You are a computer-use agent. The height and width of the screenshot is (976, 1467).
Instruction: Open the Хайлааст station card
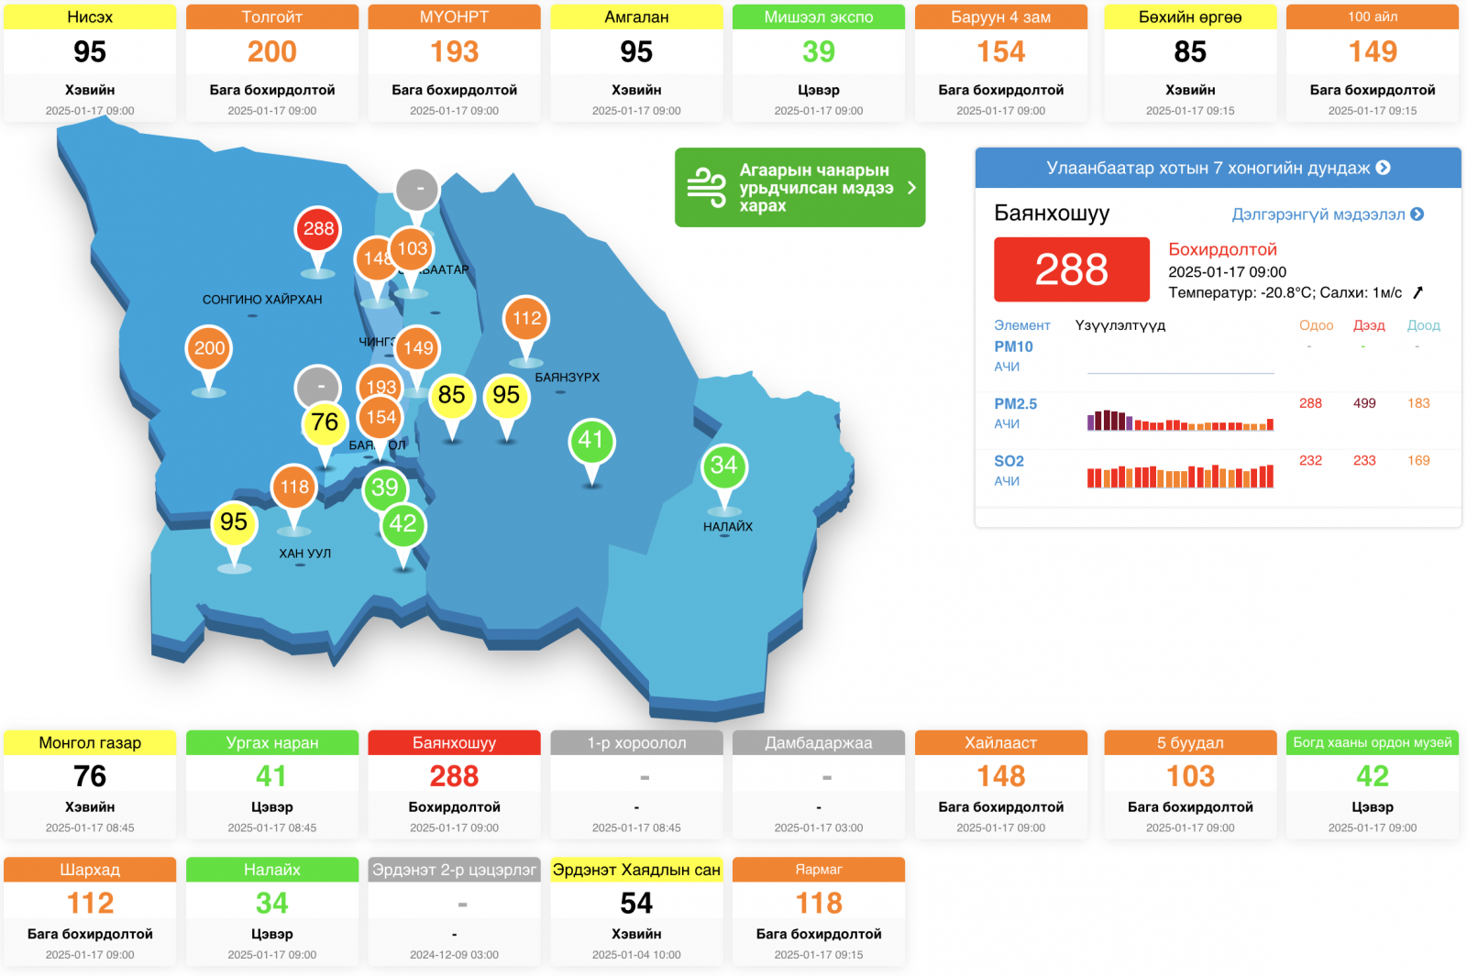pyautogui.click(x=1001, y=784)
